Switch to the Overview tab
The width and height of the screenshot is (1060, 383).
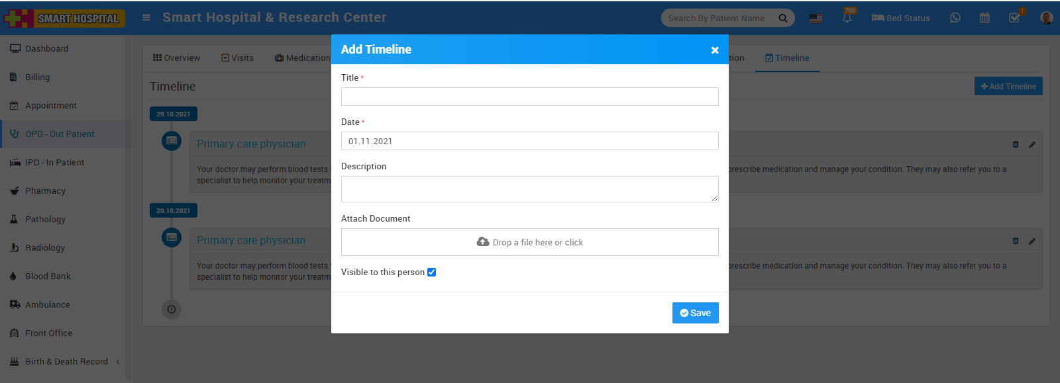click(176, 58)
